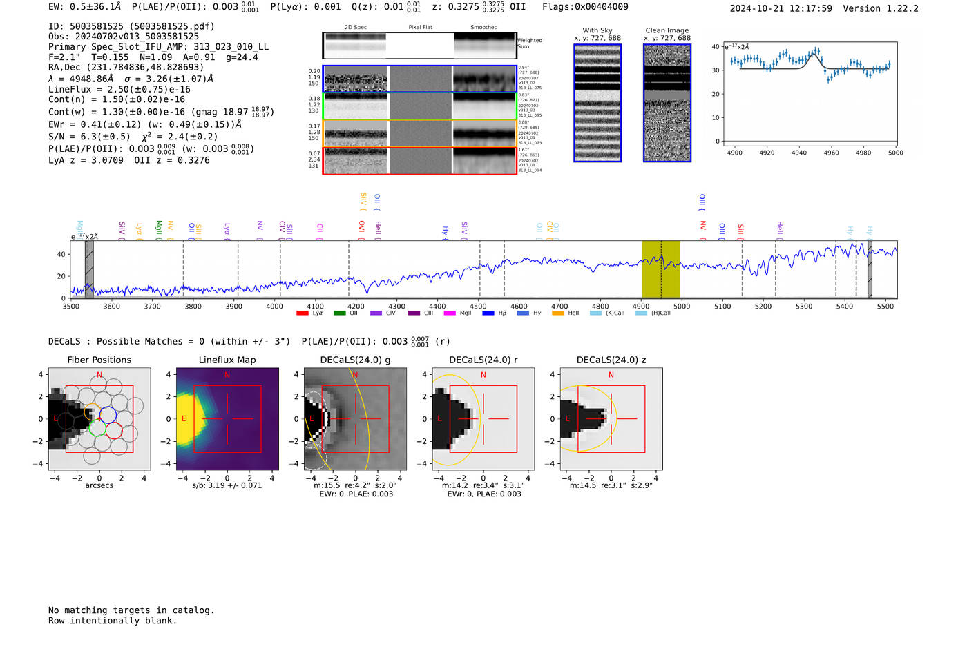The height and width of the screenshot is (658, 967).
Task: Click the header Q(z): 0.01 value
Action: tap(385, 7)
